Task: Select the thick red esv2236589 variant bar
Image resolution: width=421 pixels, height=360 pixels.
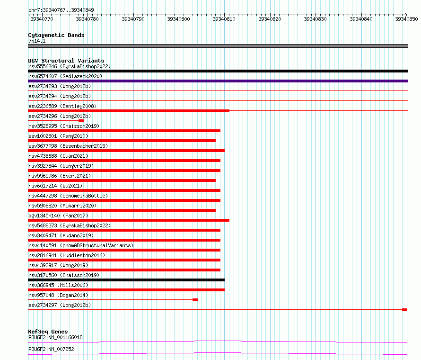Action: click(x=129, y=111)
